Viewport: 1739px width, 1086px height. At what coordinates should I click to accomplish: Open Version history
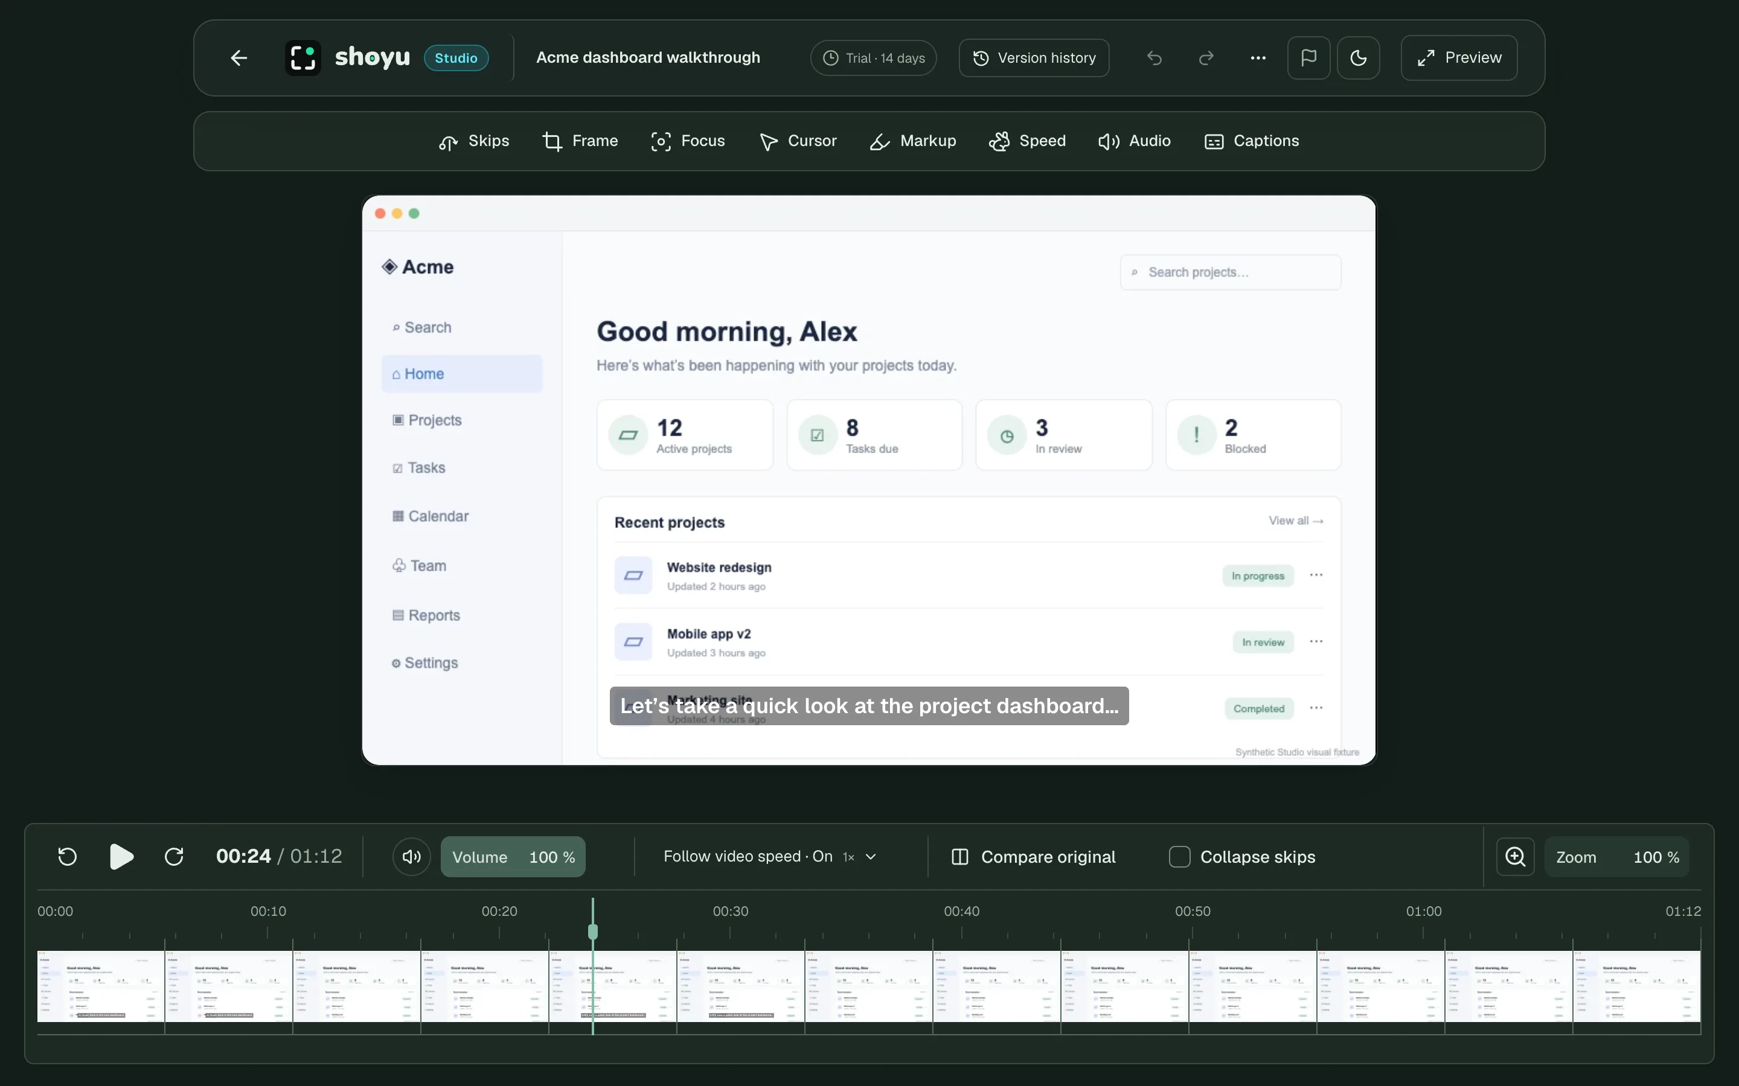pos(1033,57)
